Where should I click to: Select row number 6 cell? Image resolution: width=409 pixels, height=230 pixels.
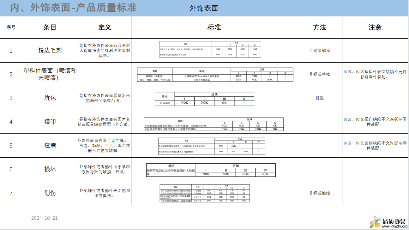[x=11, y=169]
